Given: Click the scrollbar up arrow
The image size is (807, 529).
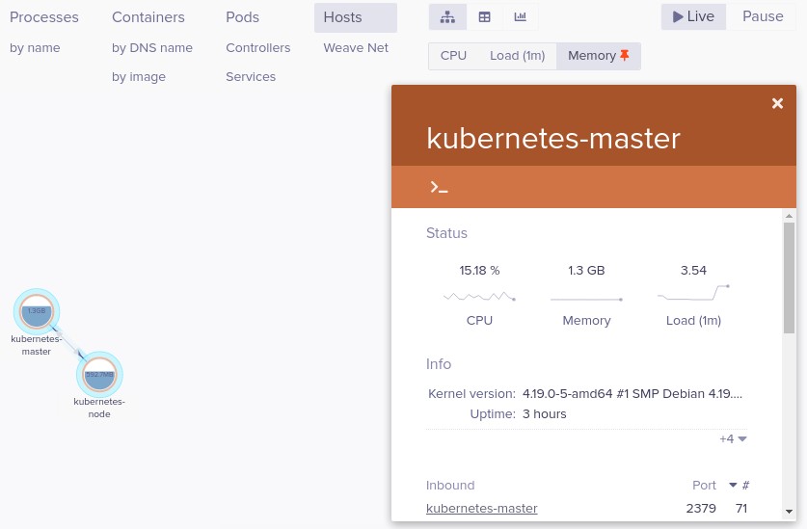Looking at the screenshot, I should pyautogui.click(x=789, y=216).
